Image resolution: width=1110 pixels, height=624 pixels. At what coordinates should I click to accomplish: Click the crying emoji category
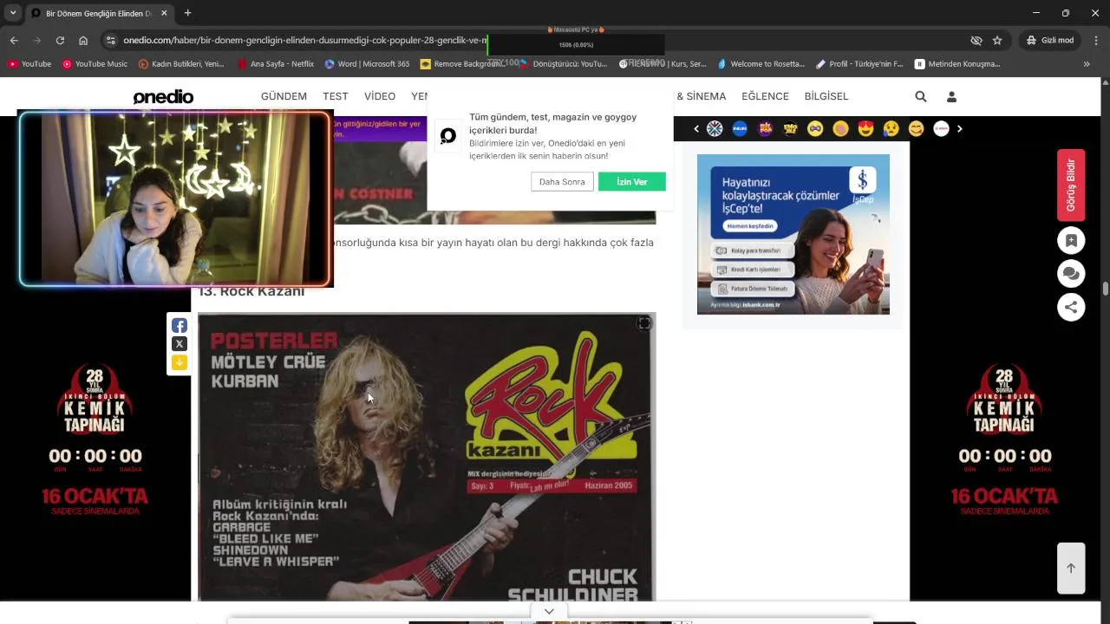891,128
